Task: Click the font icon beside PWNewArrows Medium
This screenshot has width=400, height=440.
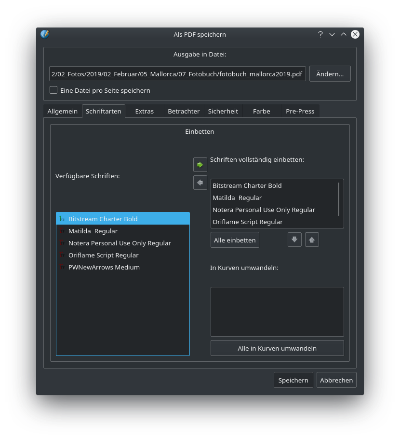Action: 62,267
